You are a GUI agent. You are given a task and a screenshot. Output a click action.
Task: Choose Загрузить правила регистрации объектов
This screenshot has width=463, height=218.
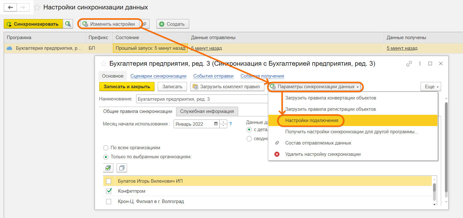[x=353, y=109]
